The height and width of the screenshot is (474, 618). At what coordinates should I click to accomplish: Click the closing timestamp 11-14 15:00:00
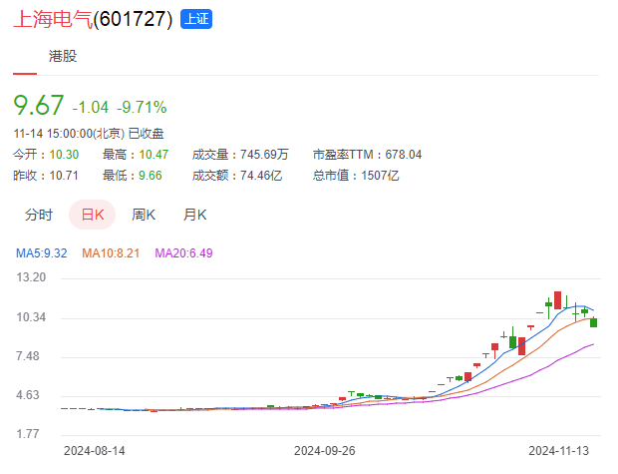pos(53,134)
